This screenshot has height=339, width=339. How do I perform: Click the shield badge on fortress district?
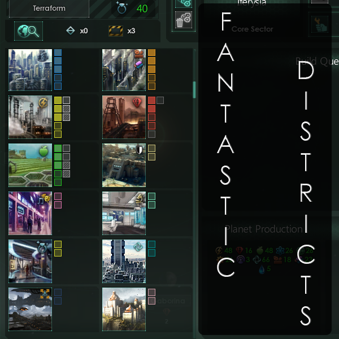pyautogui.click(x=139, y=150)
